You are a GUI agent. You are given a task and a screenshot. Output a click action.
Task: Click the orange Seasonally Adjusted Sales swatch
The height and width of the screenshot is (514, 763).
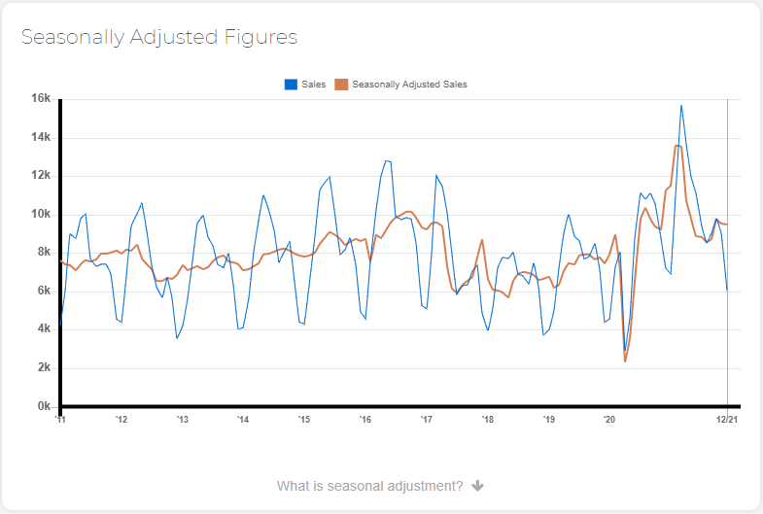click(x=341, y=85)
